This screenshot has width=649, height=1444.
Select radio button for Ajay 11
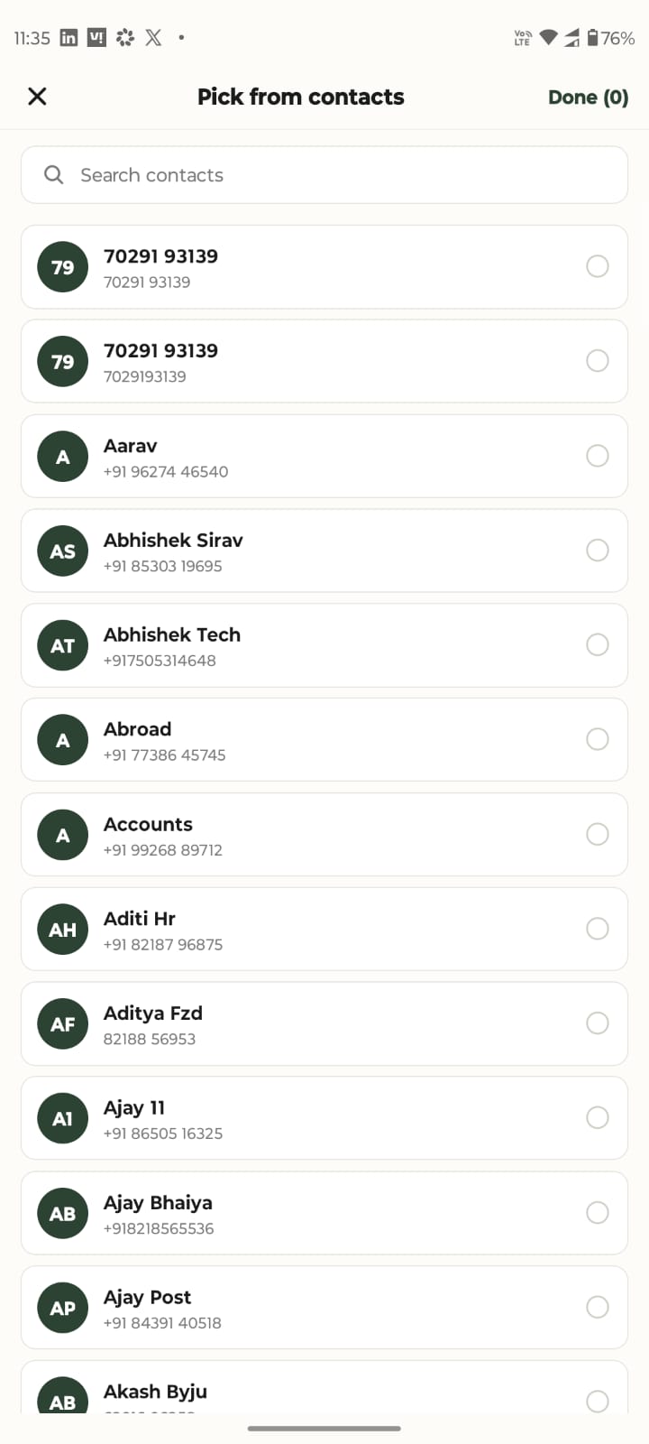tap(598, 1117)
